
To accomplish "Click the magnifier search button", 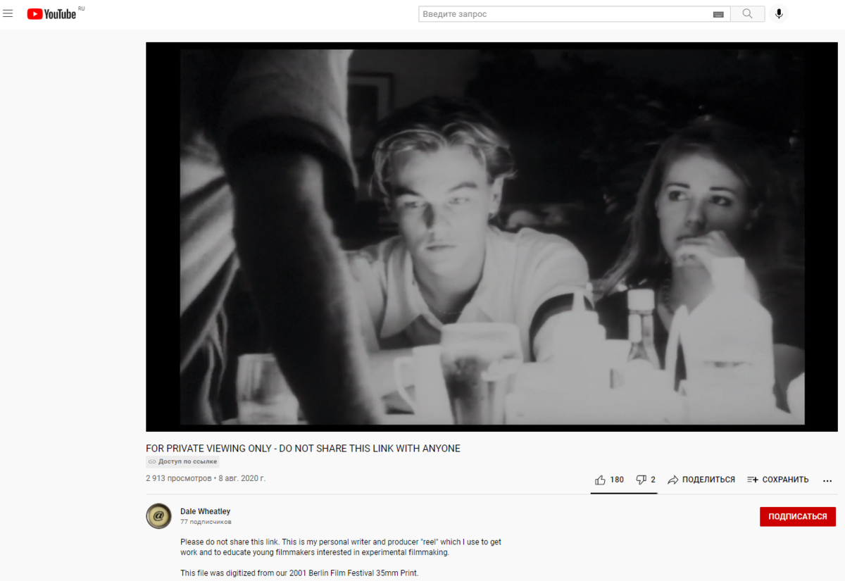I will [x=748, y=14].
